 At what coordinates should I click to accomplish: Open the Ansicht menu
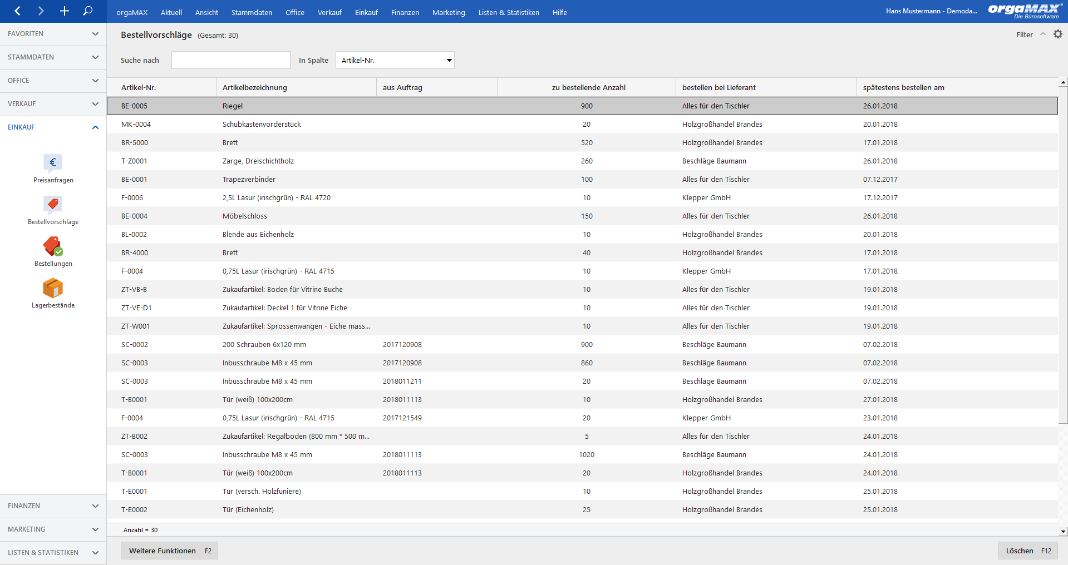206,12
